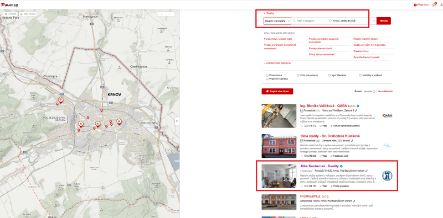Image resolution: width=443 pixels, height=218 pixels.
Task: Click the blue castle logo of Jitka Kosturová
Action: [x=387, y=176]
